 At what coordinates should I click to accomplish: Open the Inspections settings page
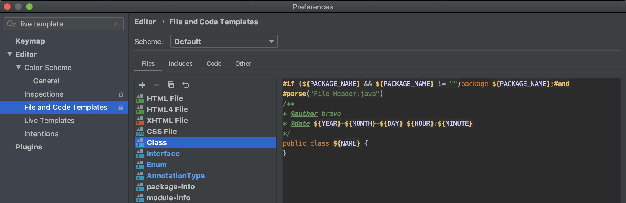(x=44, y=94)
